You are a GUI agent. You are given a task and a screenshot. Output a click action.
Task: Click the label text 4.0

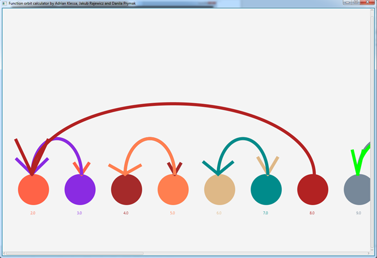coord(126,213)
